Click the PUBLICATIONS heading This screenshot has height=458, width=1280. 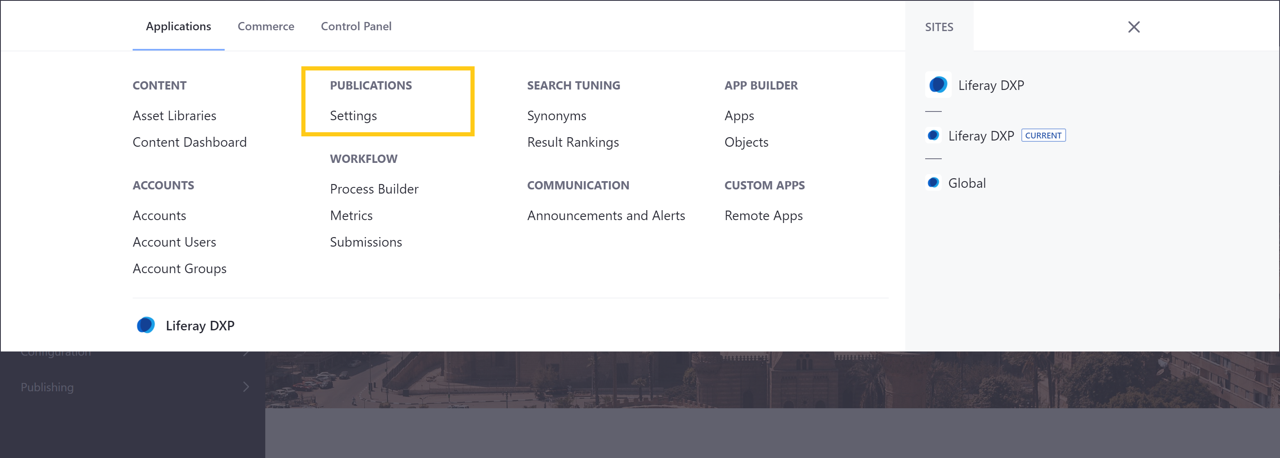click(x=371, y=85)
